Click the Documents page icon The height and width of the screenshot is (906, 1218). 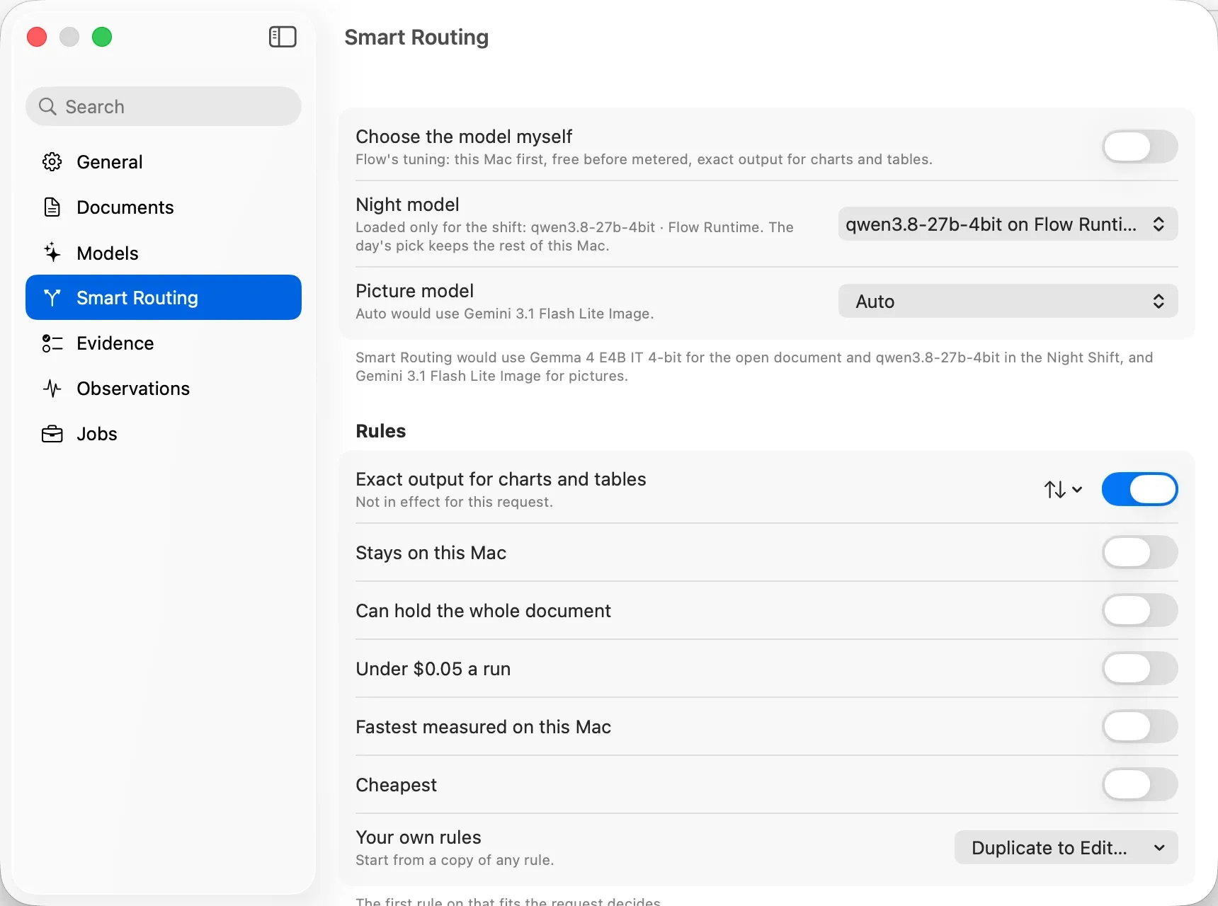coord(52,207)
